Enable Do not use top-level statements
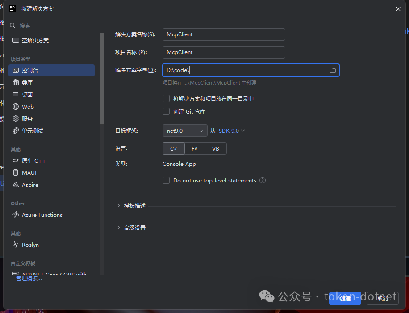 point(166,180)
